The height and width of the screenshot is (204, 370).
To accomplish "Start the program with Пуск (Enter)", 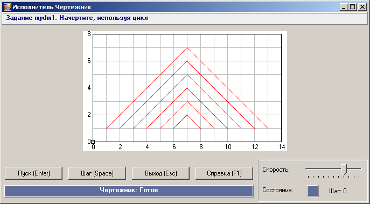I will [34, 173].
